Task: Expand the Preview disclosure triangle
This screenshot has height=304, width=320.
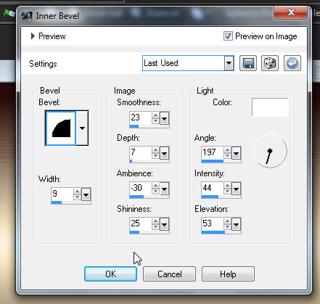Action: click(x=33, y=36)
